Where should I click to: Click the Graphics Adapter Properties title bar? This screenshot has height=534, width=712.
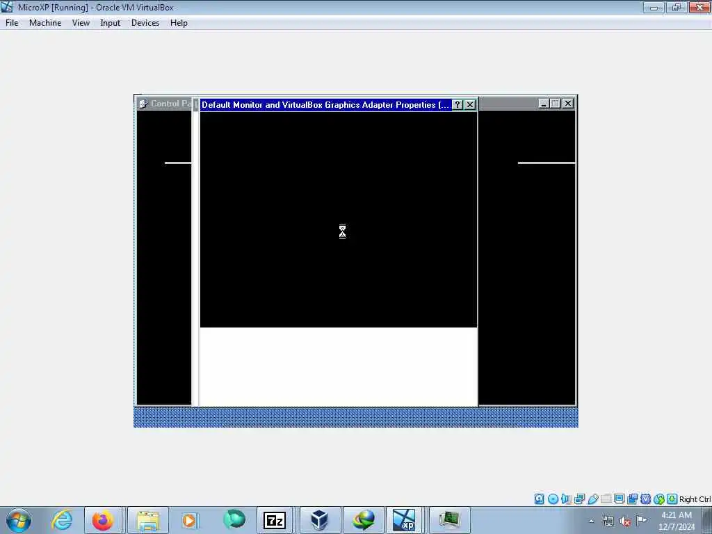click(325, 105)
